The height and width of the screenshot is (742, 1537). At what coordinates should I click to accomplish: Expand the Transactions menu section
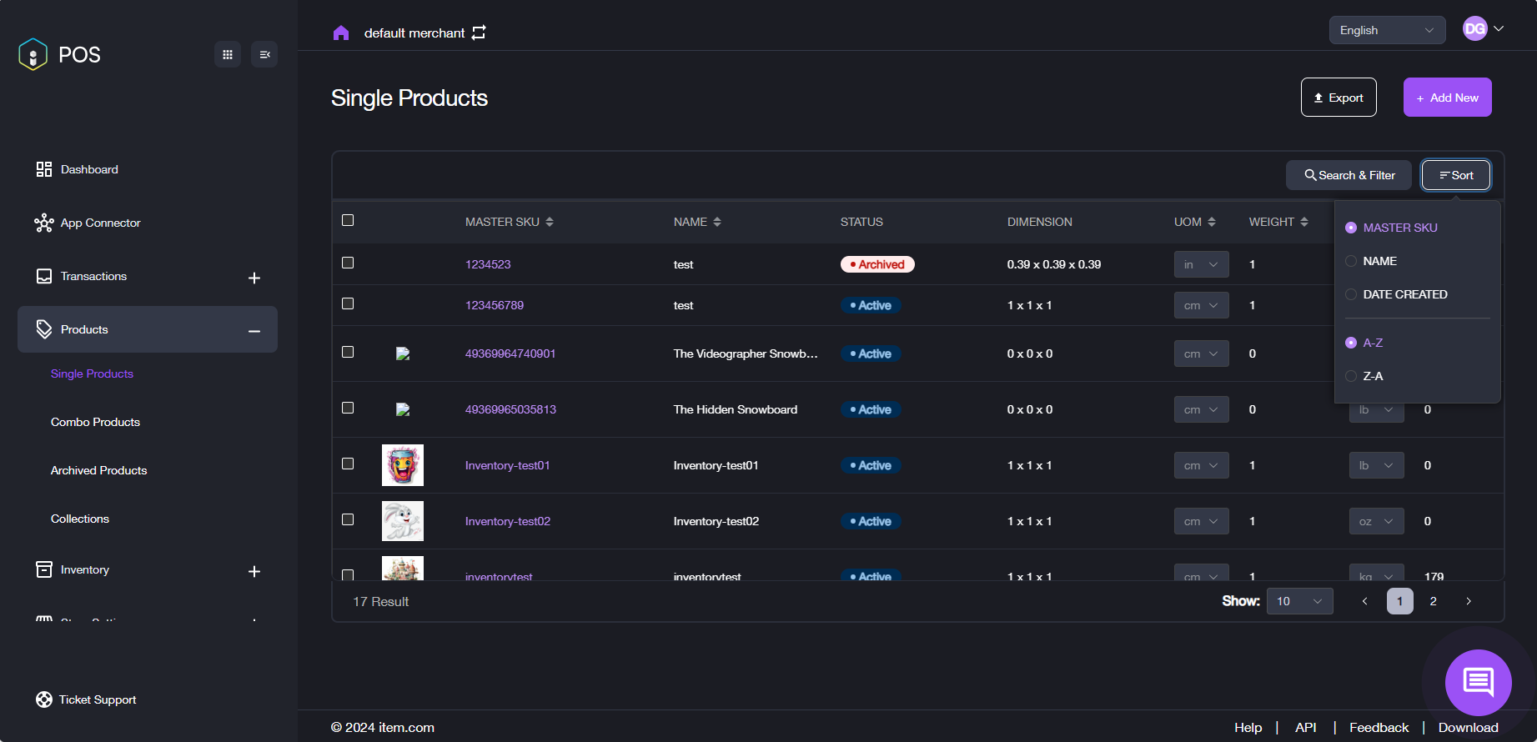[254, 278]
